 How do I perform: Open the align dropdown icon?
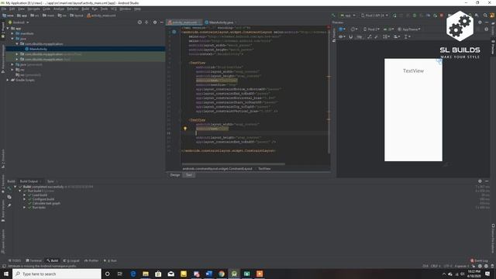[397, 36]
